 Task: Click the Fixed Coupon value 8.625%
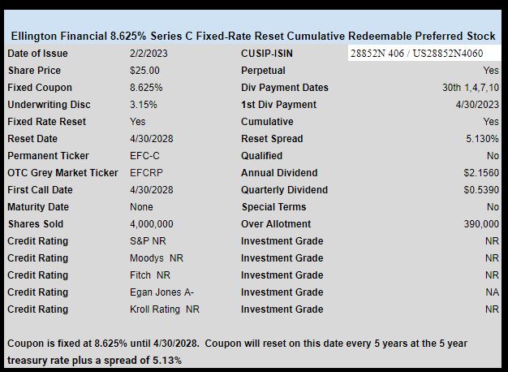146,88
